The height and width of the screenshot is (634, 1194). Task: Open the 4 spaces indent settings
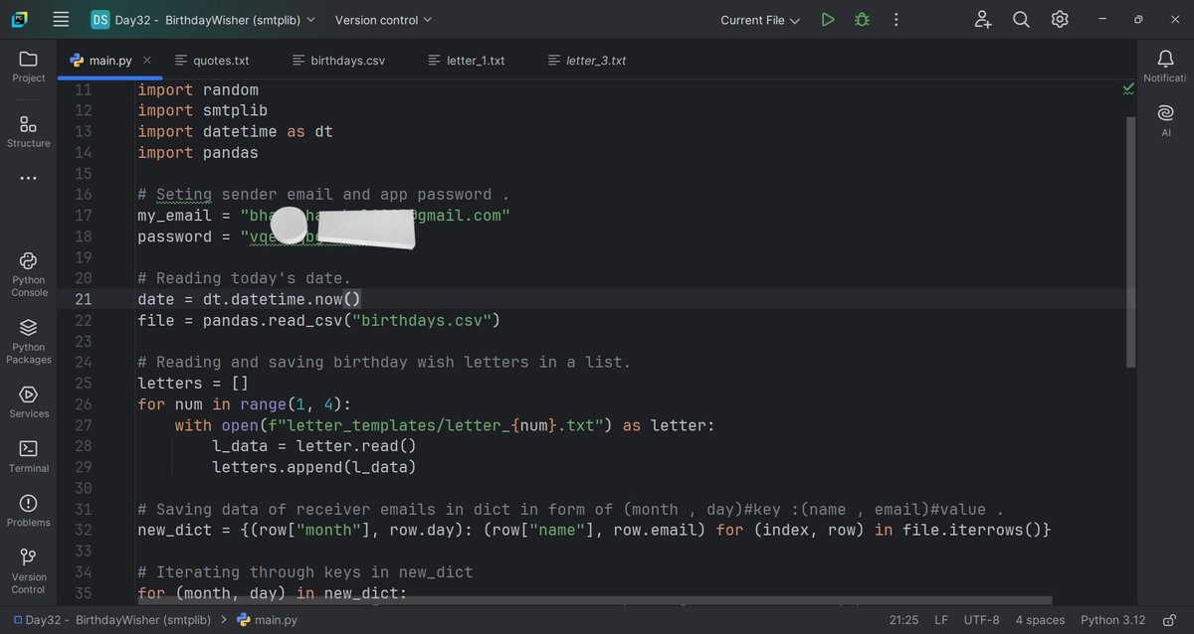click(1040, 620)
